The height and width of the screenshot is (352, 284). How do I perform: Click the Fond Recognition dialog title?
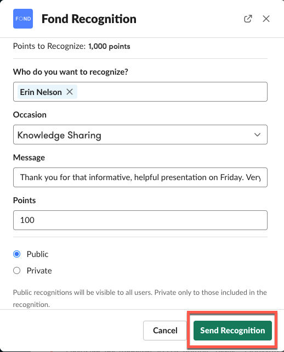pos(89,19)
